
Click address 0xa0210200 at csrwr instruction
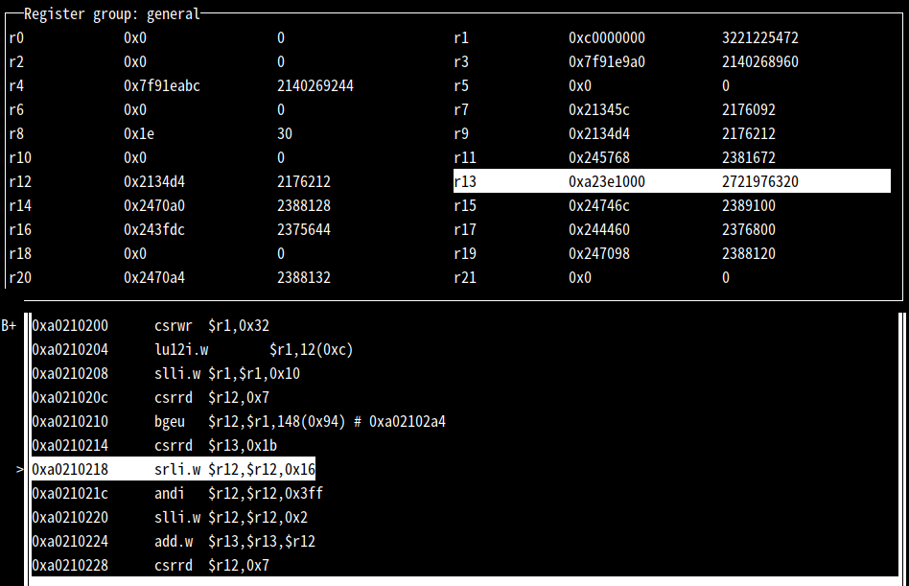(x=70, y=326)
